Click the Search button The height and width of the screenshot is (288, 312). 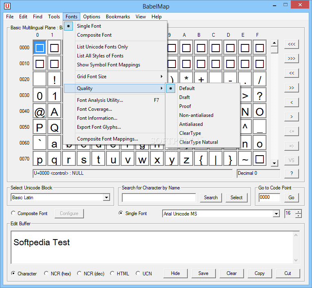211,198
